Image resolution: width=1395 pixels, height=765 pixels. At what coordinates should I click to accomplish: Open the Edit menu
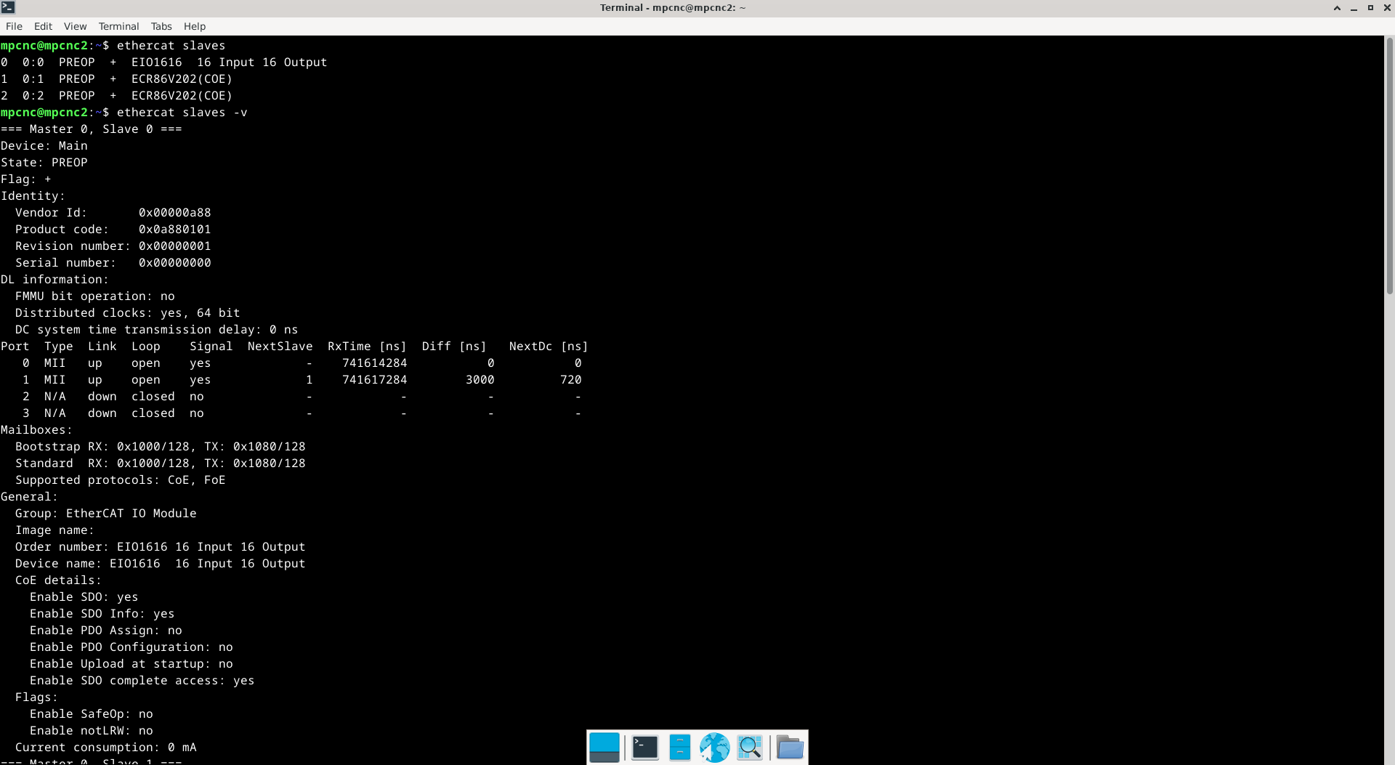pyautogui.click(x=43, y=26)
